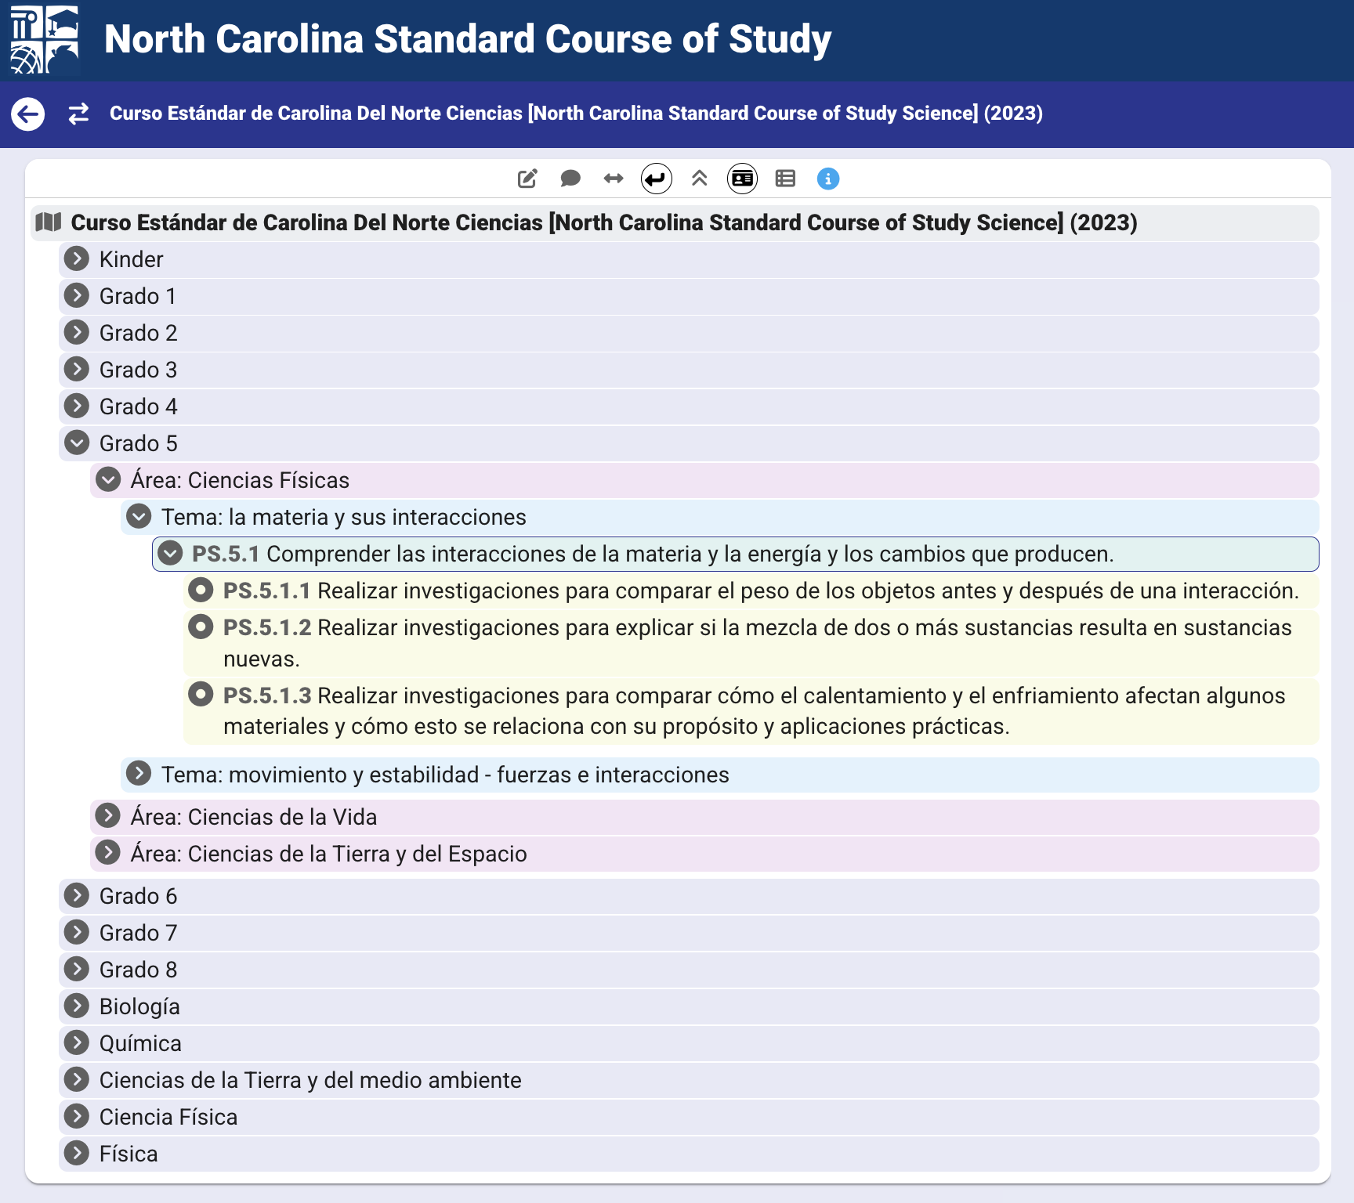This screenshot has width=1354, height=1203.
Task: Click the North Carolina state logo
Action: point(44,39)
